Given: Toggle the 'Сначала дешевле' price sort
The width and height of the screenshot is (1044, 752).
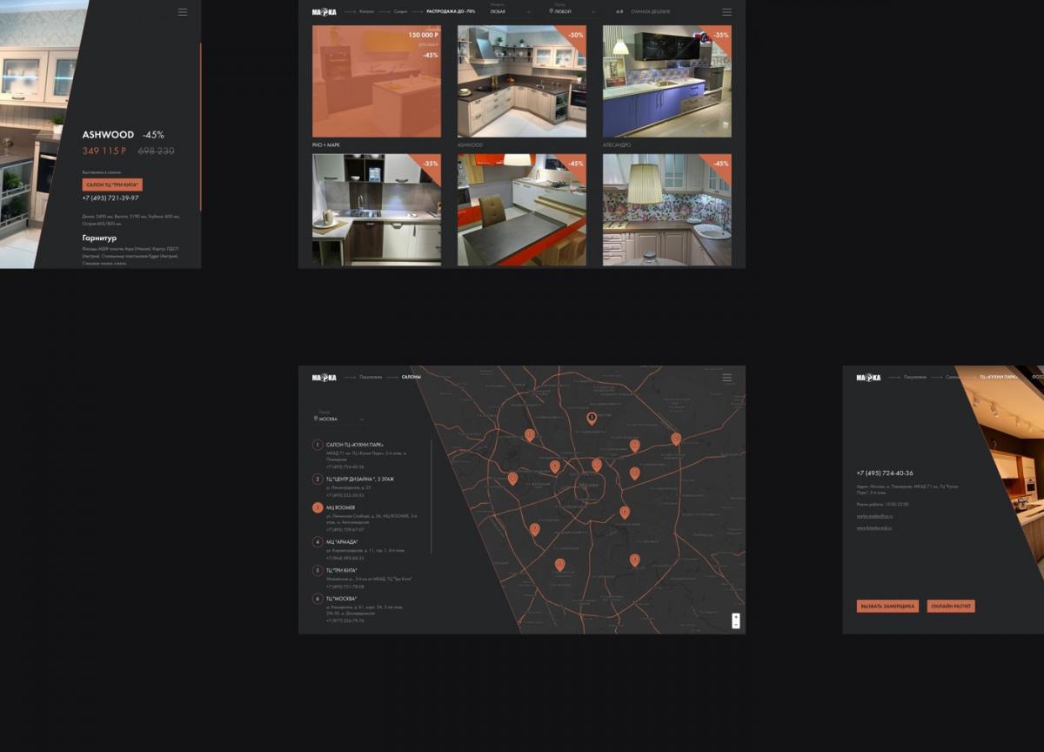Looking at the screenshot, I should tap(650, 12).
